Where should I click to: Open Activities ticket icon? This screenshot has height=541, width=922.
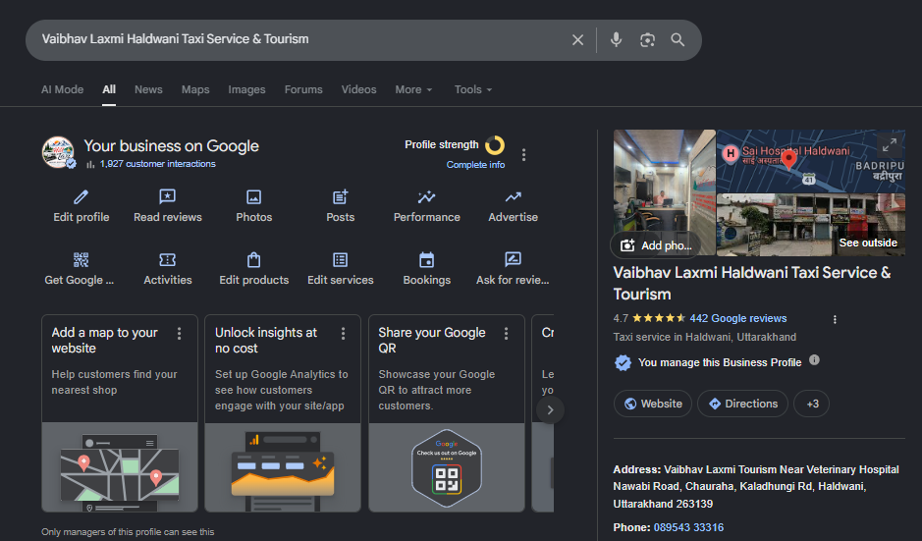(168, 259)
